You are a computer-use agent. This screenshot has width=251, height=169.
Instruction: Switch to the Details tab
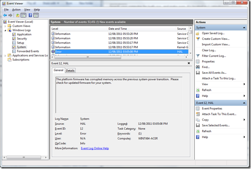pyautogui.click(x=70, y=71)
